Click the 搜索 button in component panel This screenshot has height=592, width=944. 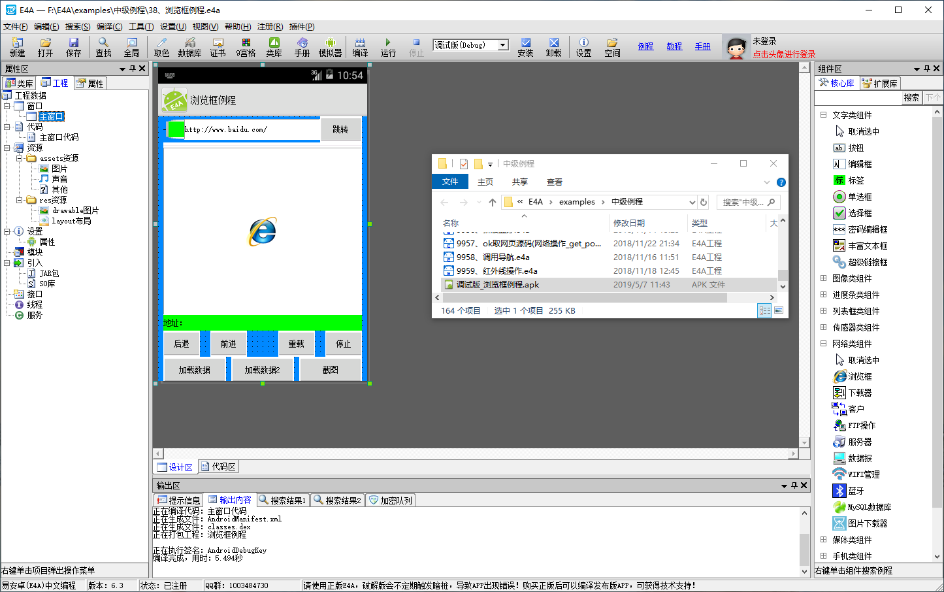click(x=912, y=98)
